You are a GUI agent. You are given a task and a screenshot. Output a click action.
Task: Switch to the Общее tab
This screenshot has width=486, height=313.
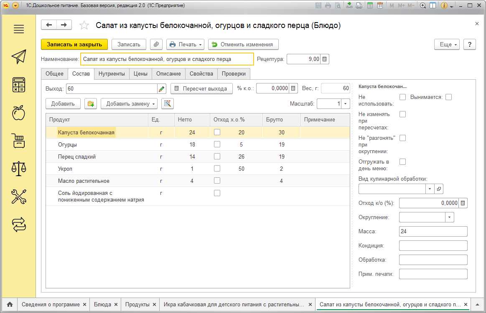point(55,74)
